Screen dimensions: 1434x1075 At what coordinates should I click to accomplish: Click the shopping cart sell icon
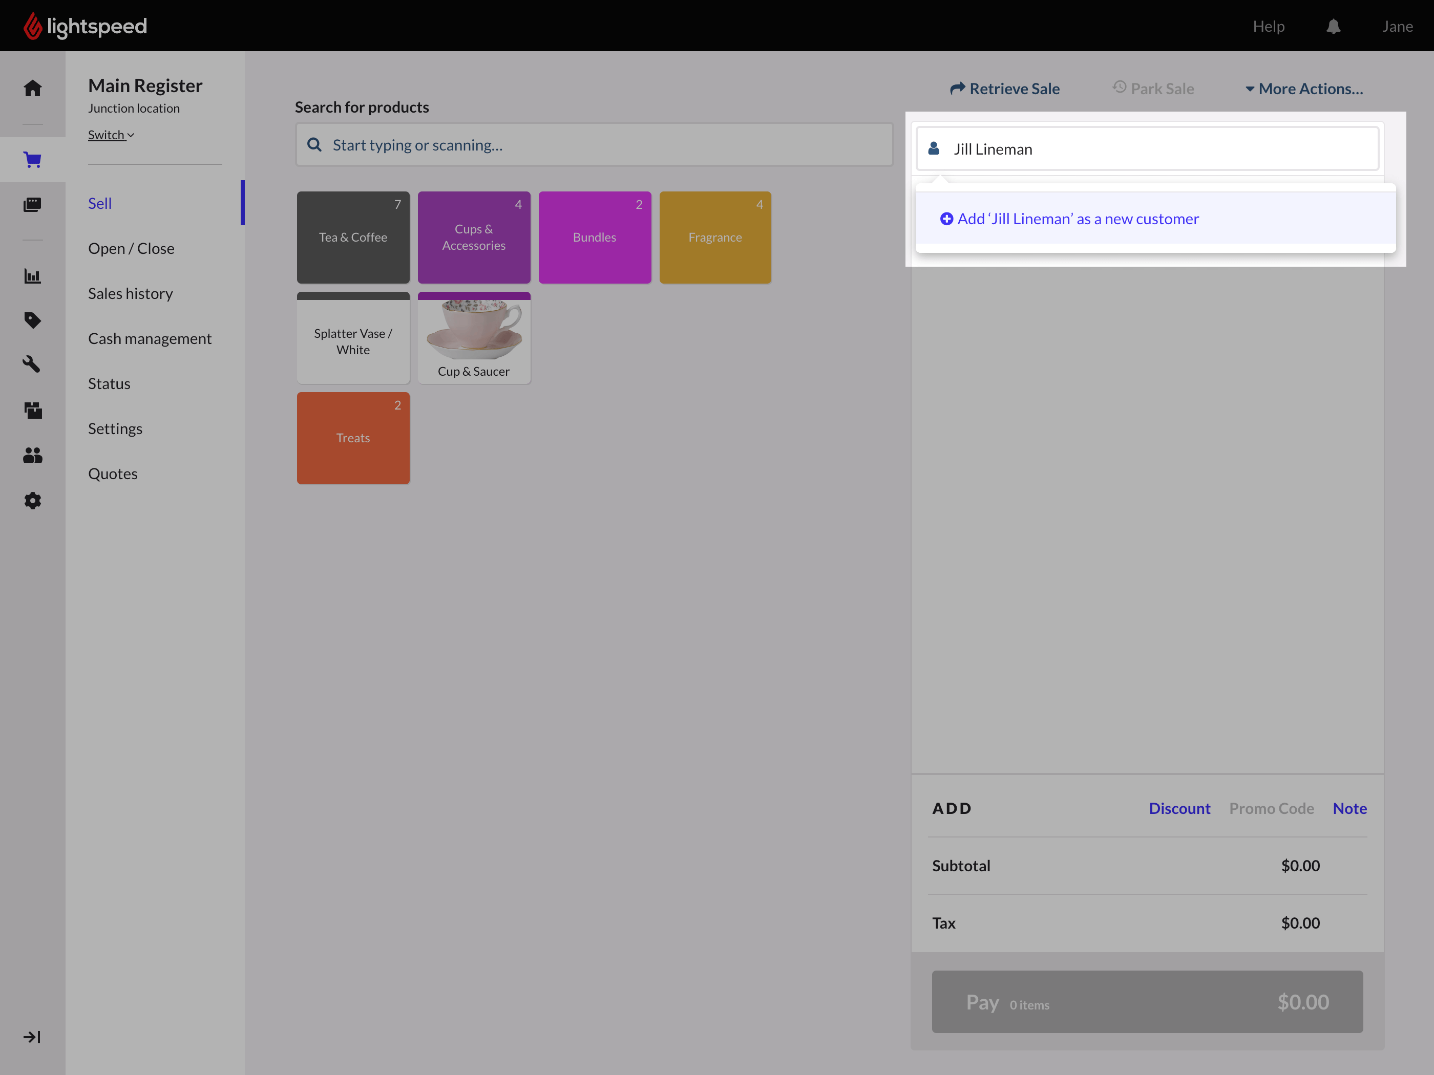32,159
